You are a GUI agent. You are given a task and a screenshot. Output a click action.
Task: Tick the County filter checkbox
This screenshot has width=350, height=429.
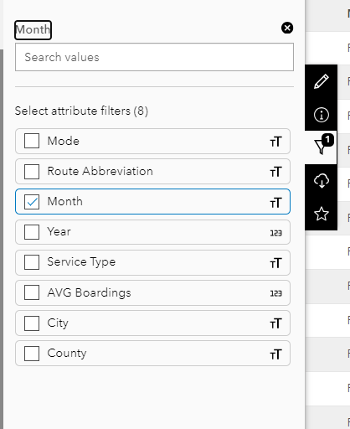point(32,354)
